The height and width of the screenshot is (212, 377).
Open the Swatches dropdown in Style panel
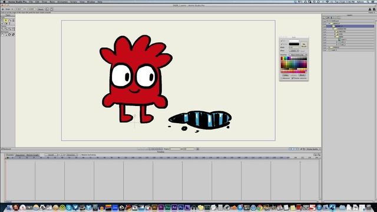298,55
